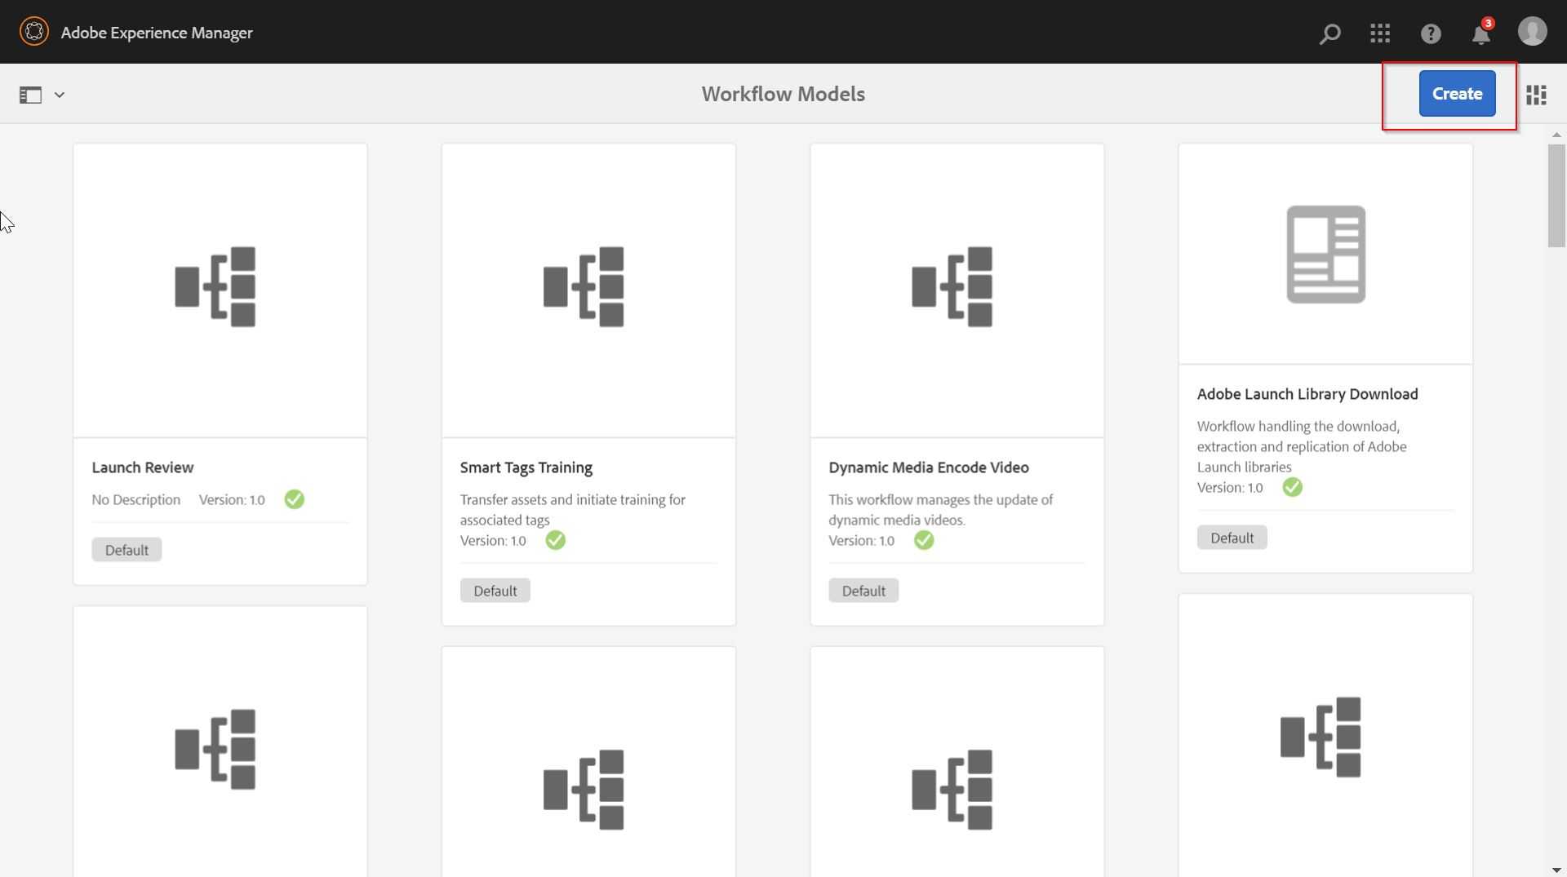Open your user profile avatar
Viewport: 1567px width, 877px height.
pos(1534,32)
